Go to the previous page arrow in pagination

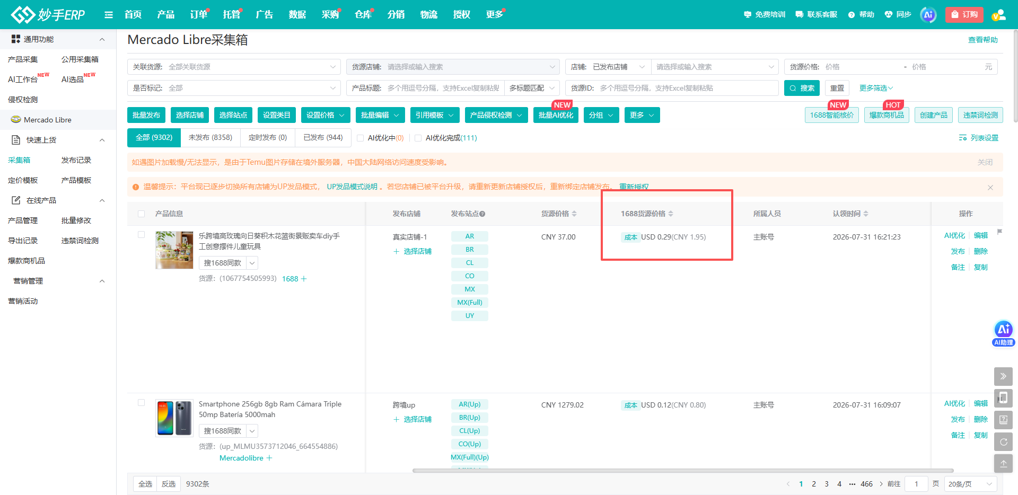pyautogui.click(x=788, y=484)
